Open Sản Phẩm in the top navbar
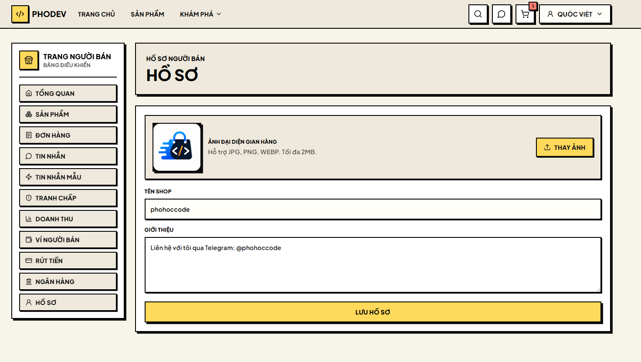The height and width of the screenshot is (362, 641). (x=147, y=14)
